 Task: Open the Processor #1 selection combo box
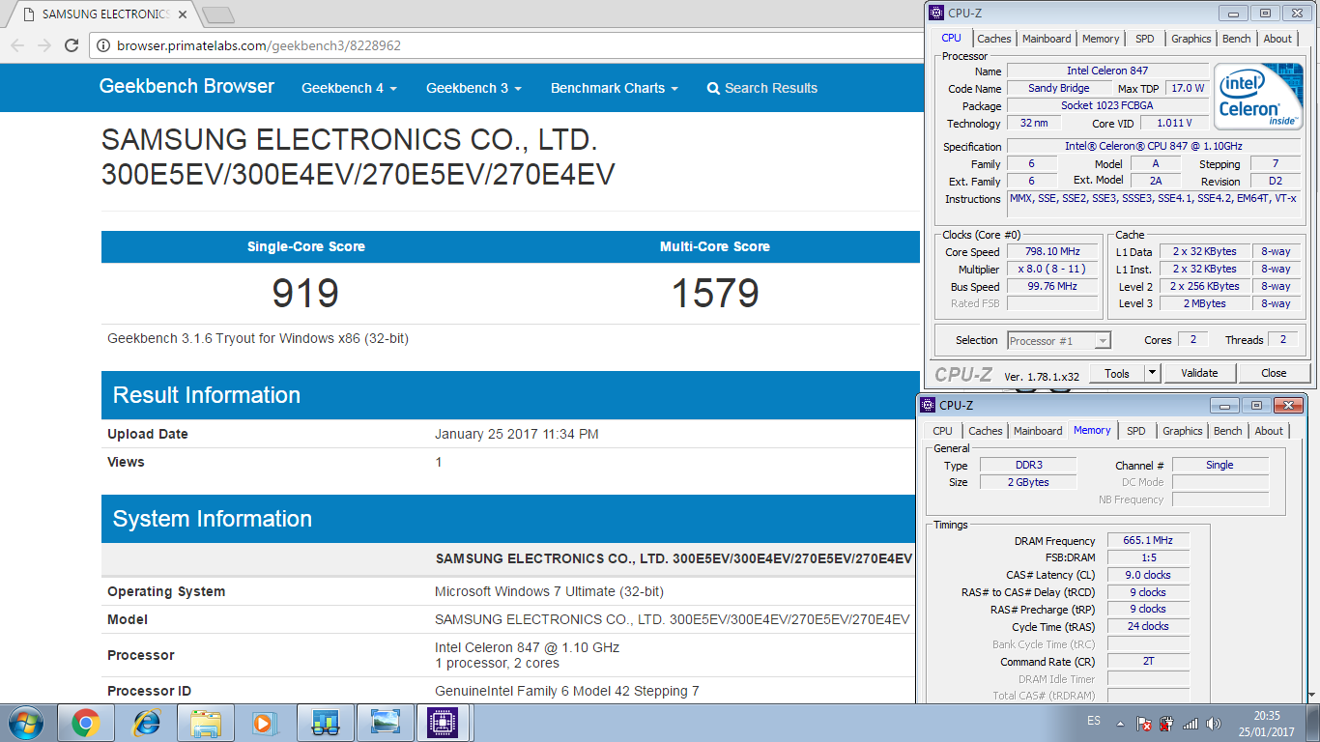[1059, 340]
